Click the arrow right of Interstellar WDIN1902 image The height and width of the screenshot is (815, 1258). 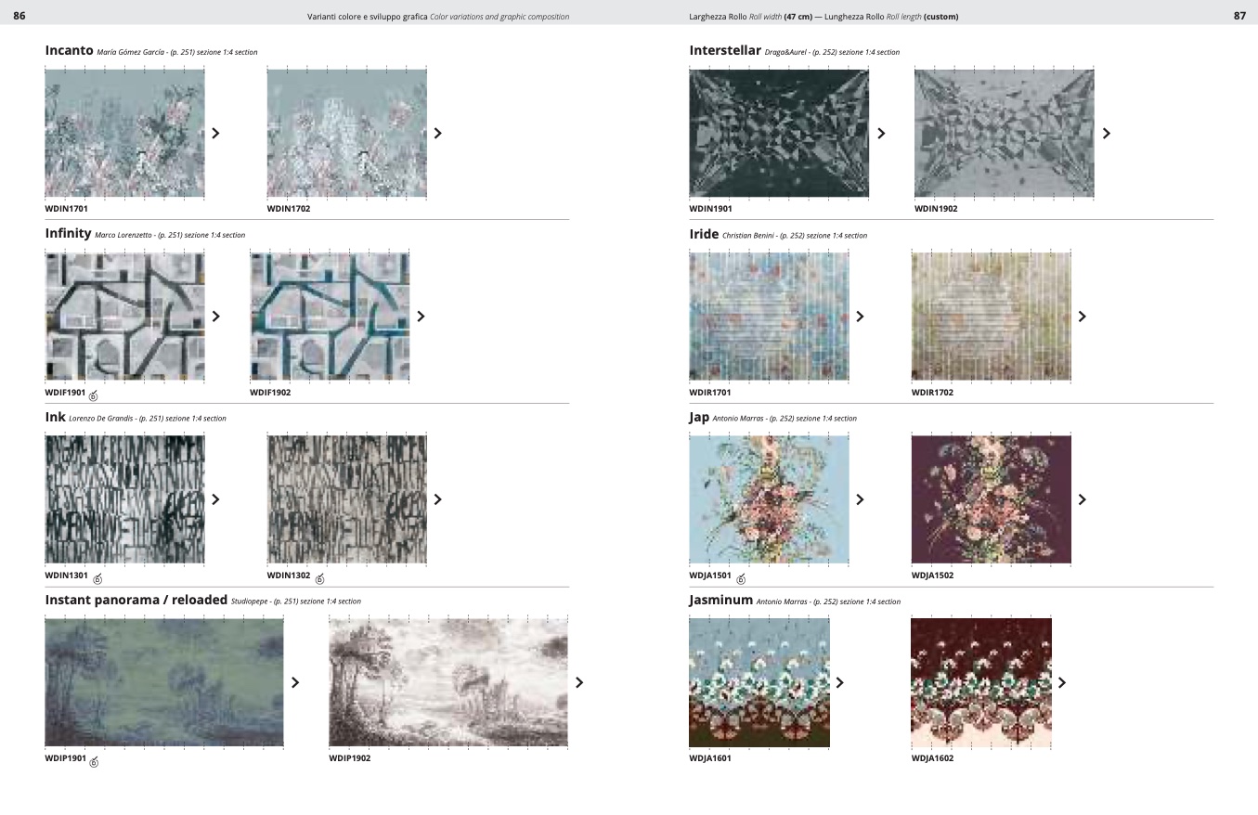(1106, 133)
